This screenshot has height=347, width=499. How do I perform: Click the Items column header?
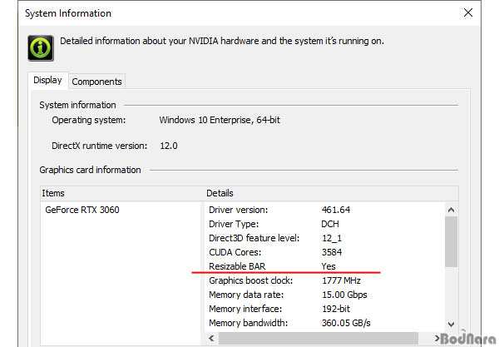[x=122, y=193]
